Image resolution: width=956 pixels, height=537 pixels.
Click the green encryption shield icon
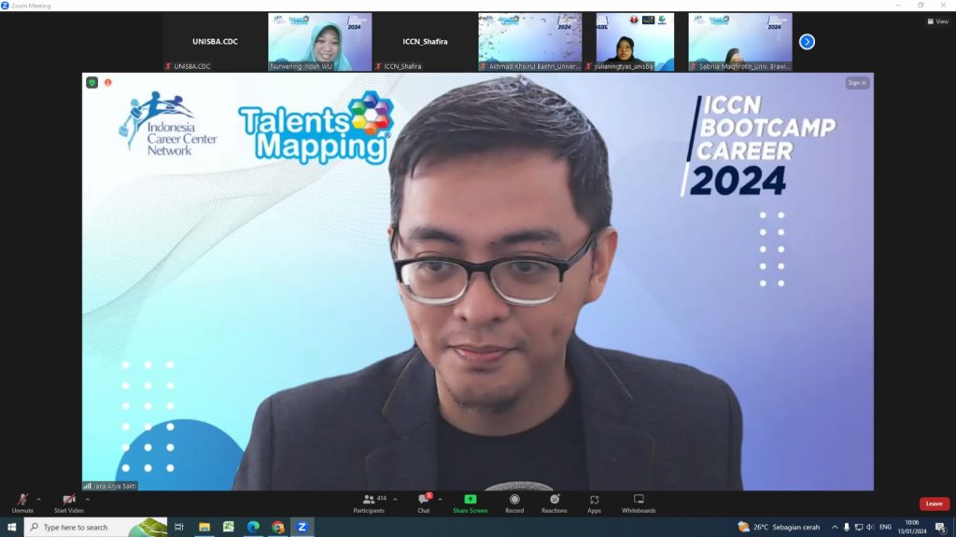[91, 83]
